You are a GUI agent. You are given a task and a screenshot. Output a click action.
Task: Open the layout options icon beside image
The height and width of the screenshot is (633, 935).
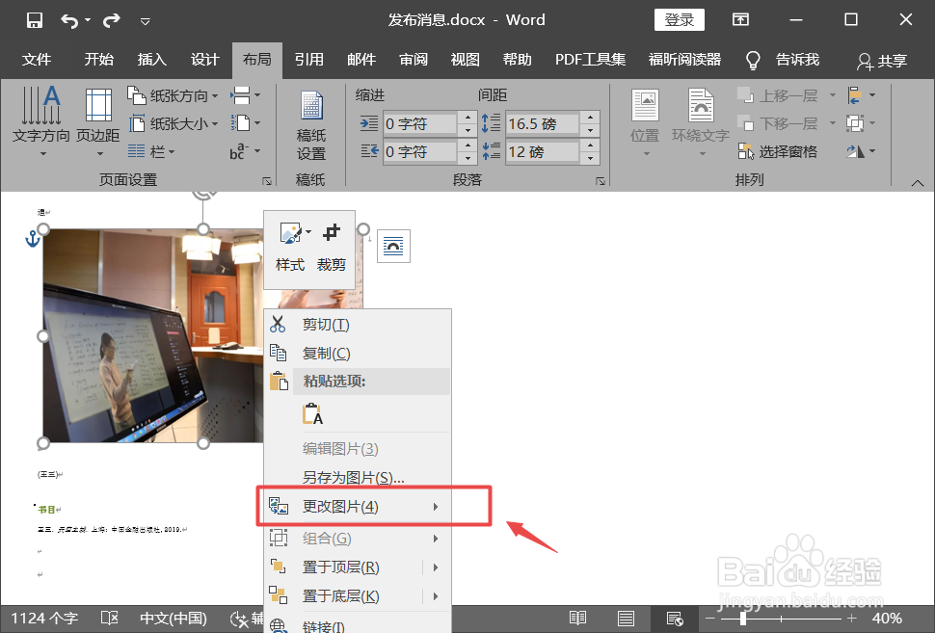pyautogui.click(x=393, y=246)
